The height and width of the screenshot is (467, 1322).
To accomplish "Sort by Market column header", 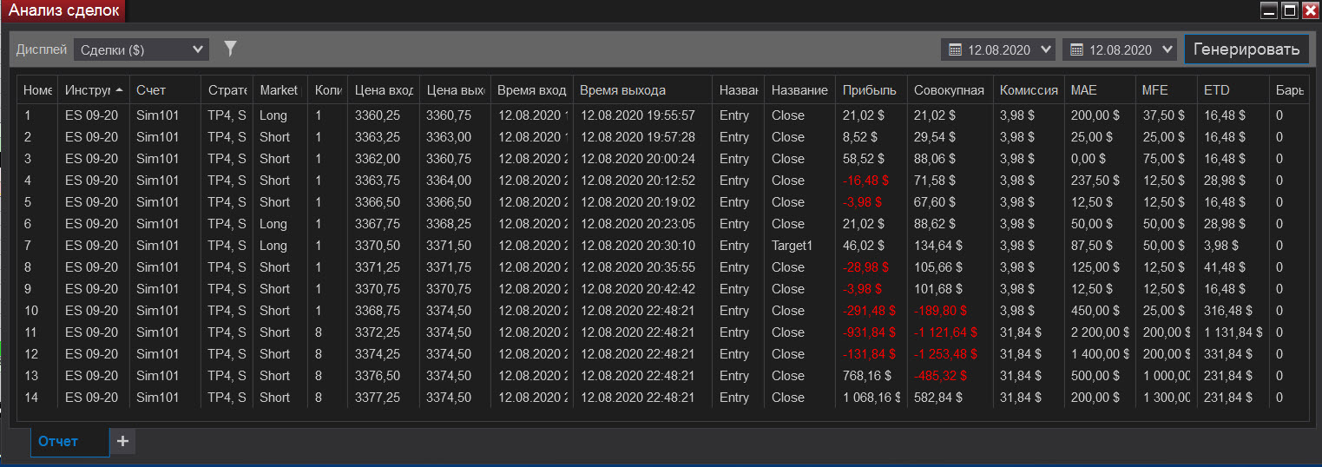I will tap(280, 90).
